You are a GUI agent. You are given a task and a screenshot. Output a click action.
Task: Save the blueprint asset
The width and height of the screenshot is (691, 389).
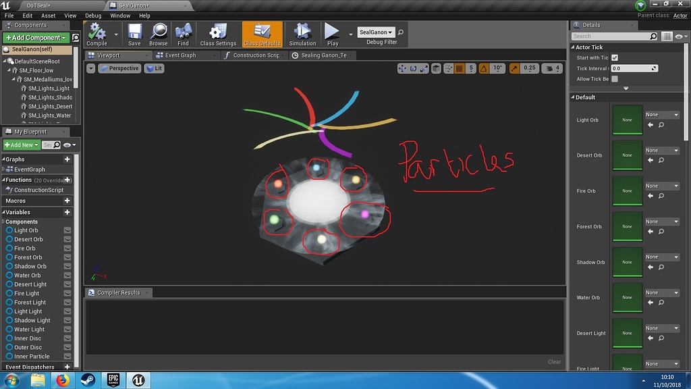click(x=134, y=34)
